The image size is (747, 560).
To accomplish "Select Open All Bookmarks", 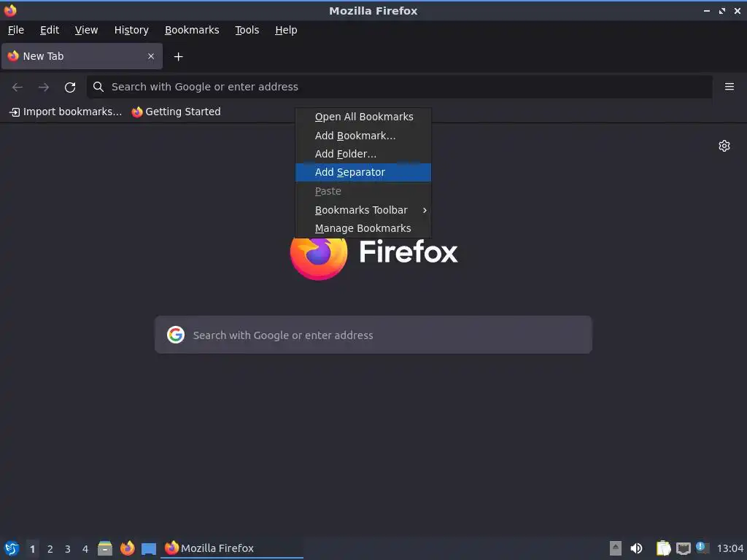I will 363,117.
